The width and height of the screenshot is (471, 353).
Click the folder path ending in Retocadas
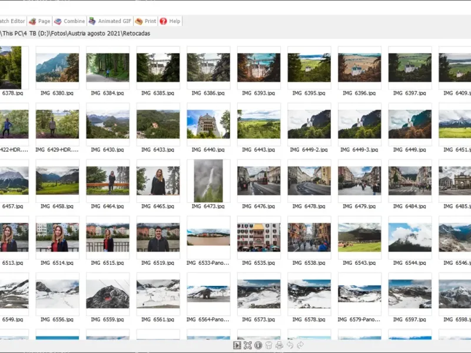pyautogui.click(x=75, y=34)
